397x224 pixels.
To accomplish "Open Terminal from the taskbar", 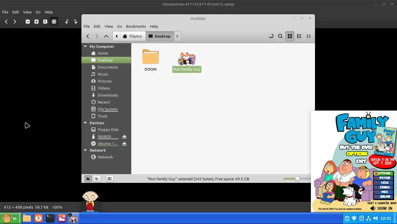I will (50, 218).
